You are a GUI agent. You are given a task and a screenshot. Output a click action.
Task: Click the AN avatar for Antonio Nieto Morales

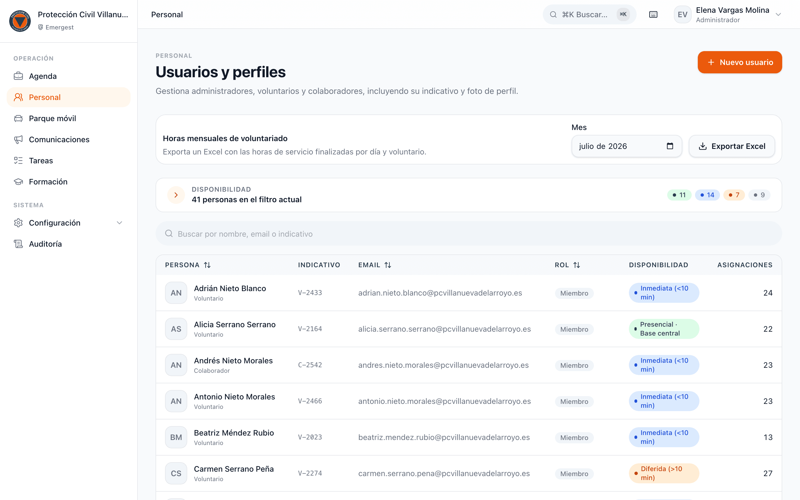coord(176,401)
